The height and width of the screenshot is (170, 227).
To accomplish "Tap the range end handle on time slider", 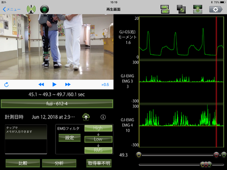I will pyautogui.click(x=224, y=155).
